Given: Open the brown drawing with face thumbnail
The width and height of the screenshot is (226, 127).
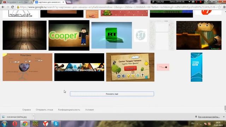Looking at the screenshot, I should click(x=28, y=67).
